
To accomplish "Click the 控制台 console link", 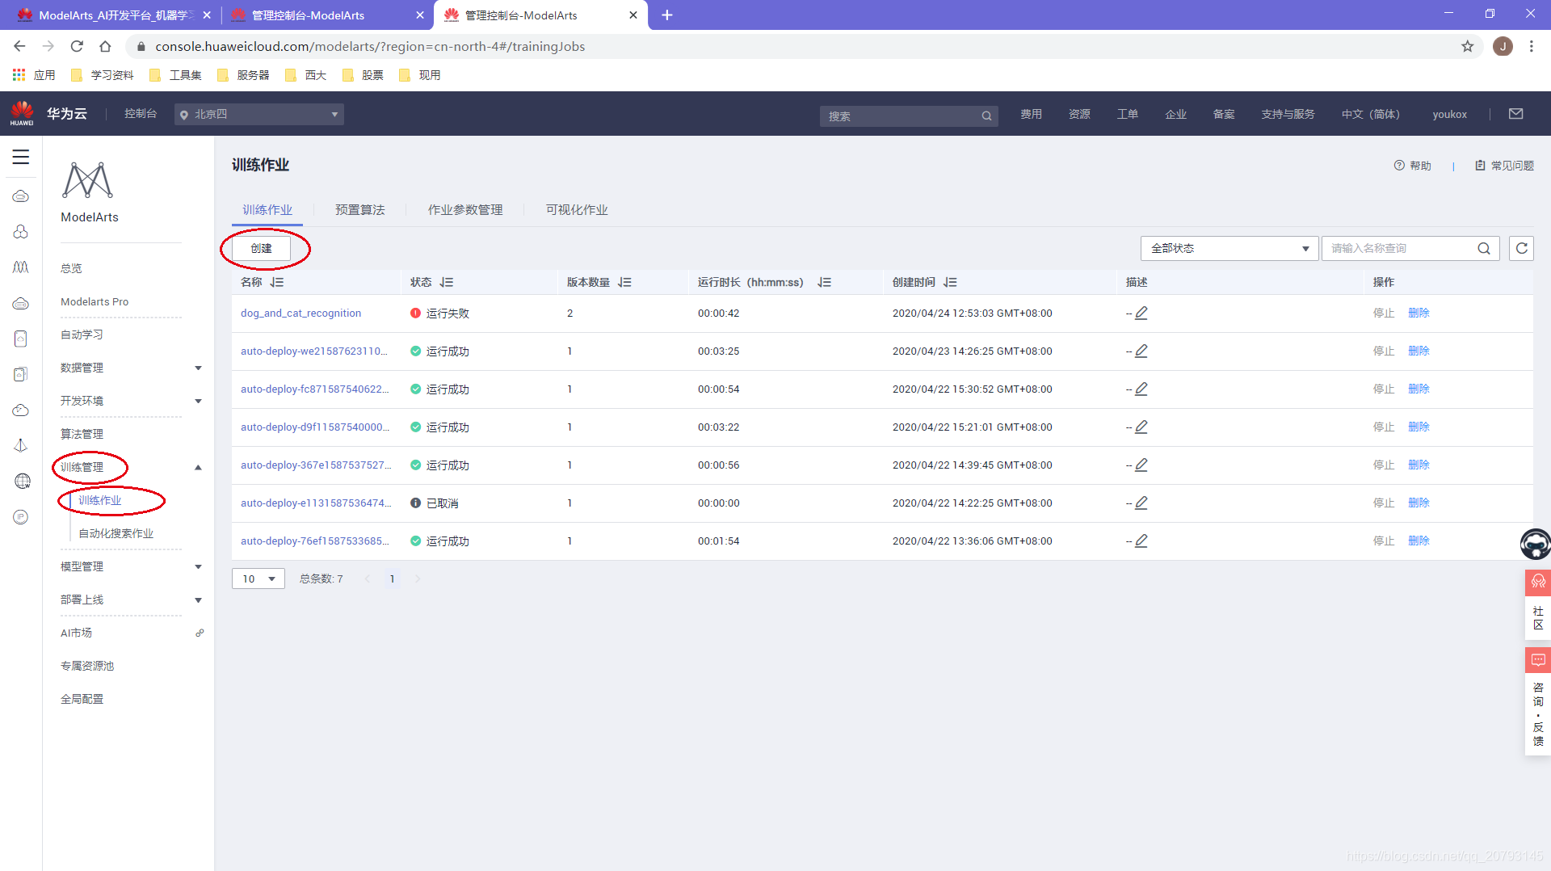I will pos(141,114).
